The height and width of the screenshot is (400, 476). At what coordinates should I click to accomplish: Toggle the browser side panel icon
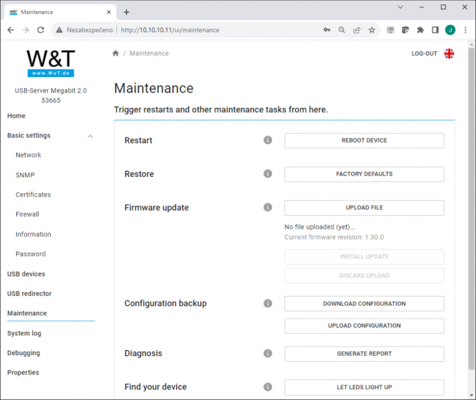(435, 29)
